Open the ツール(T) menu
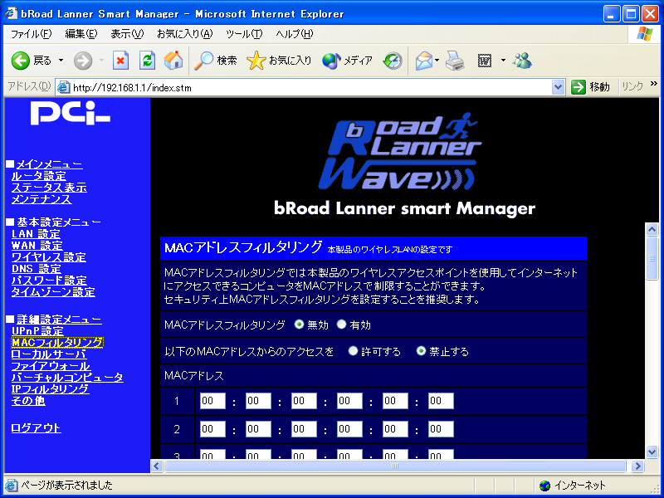This screenshot has width=664, height=498. point(244,34)
